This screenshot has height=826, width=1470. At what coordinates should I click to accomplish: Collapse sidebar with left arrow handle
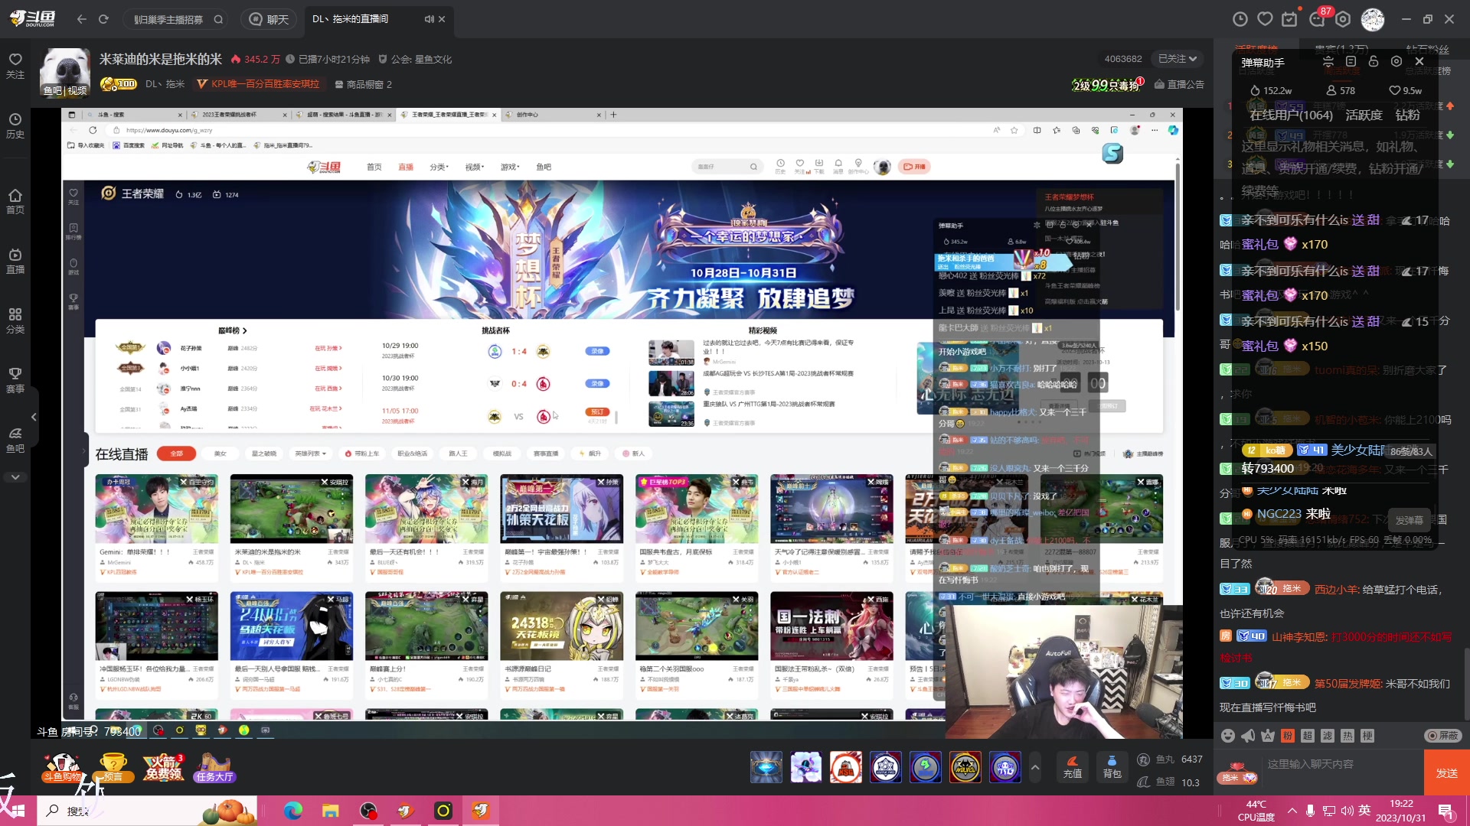pos(34,417)
